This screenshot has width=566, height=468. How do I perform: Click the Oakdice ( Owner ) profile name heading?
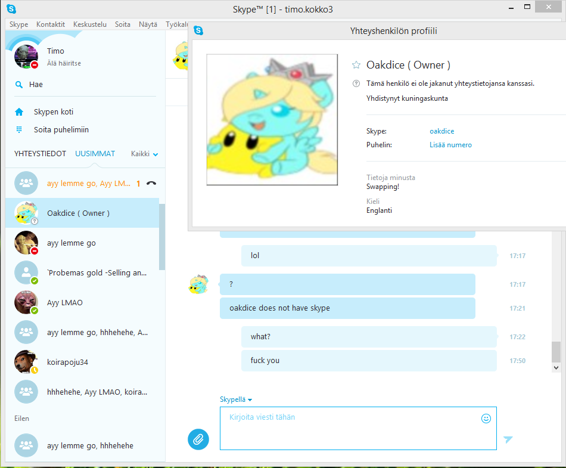(x=408, y=65)
